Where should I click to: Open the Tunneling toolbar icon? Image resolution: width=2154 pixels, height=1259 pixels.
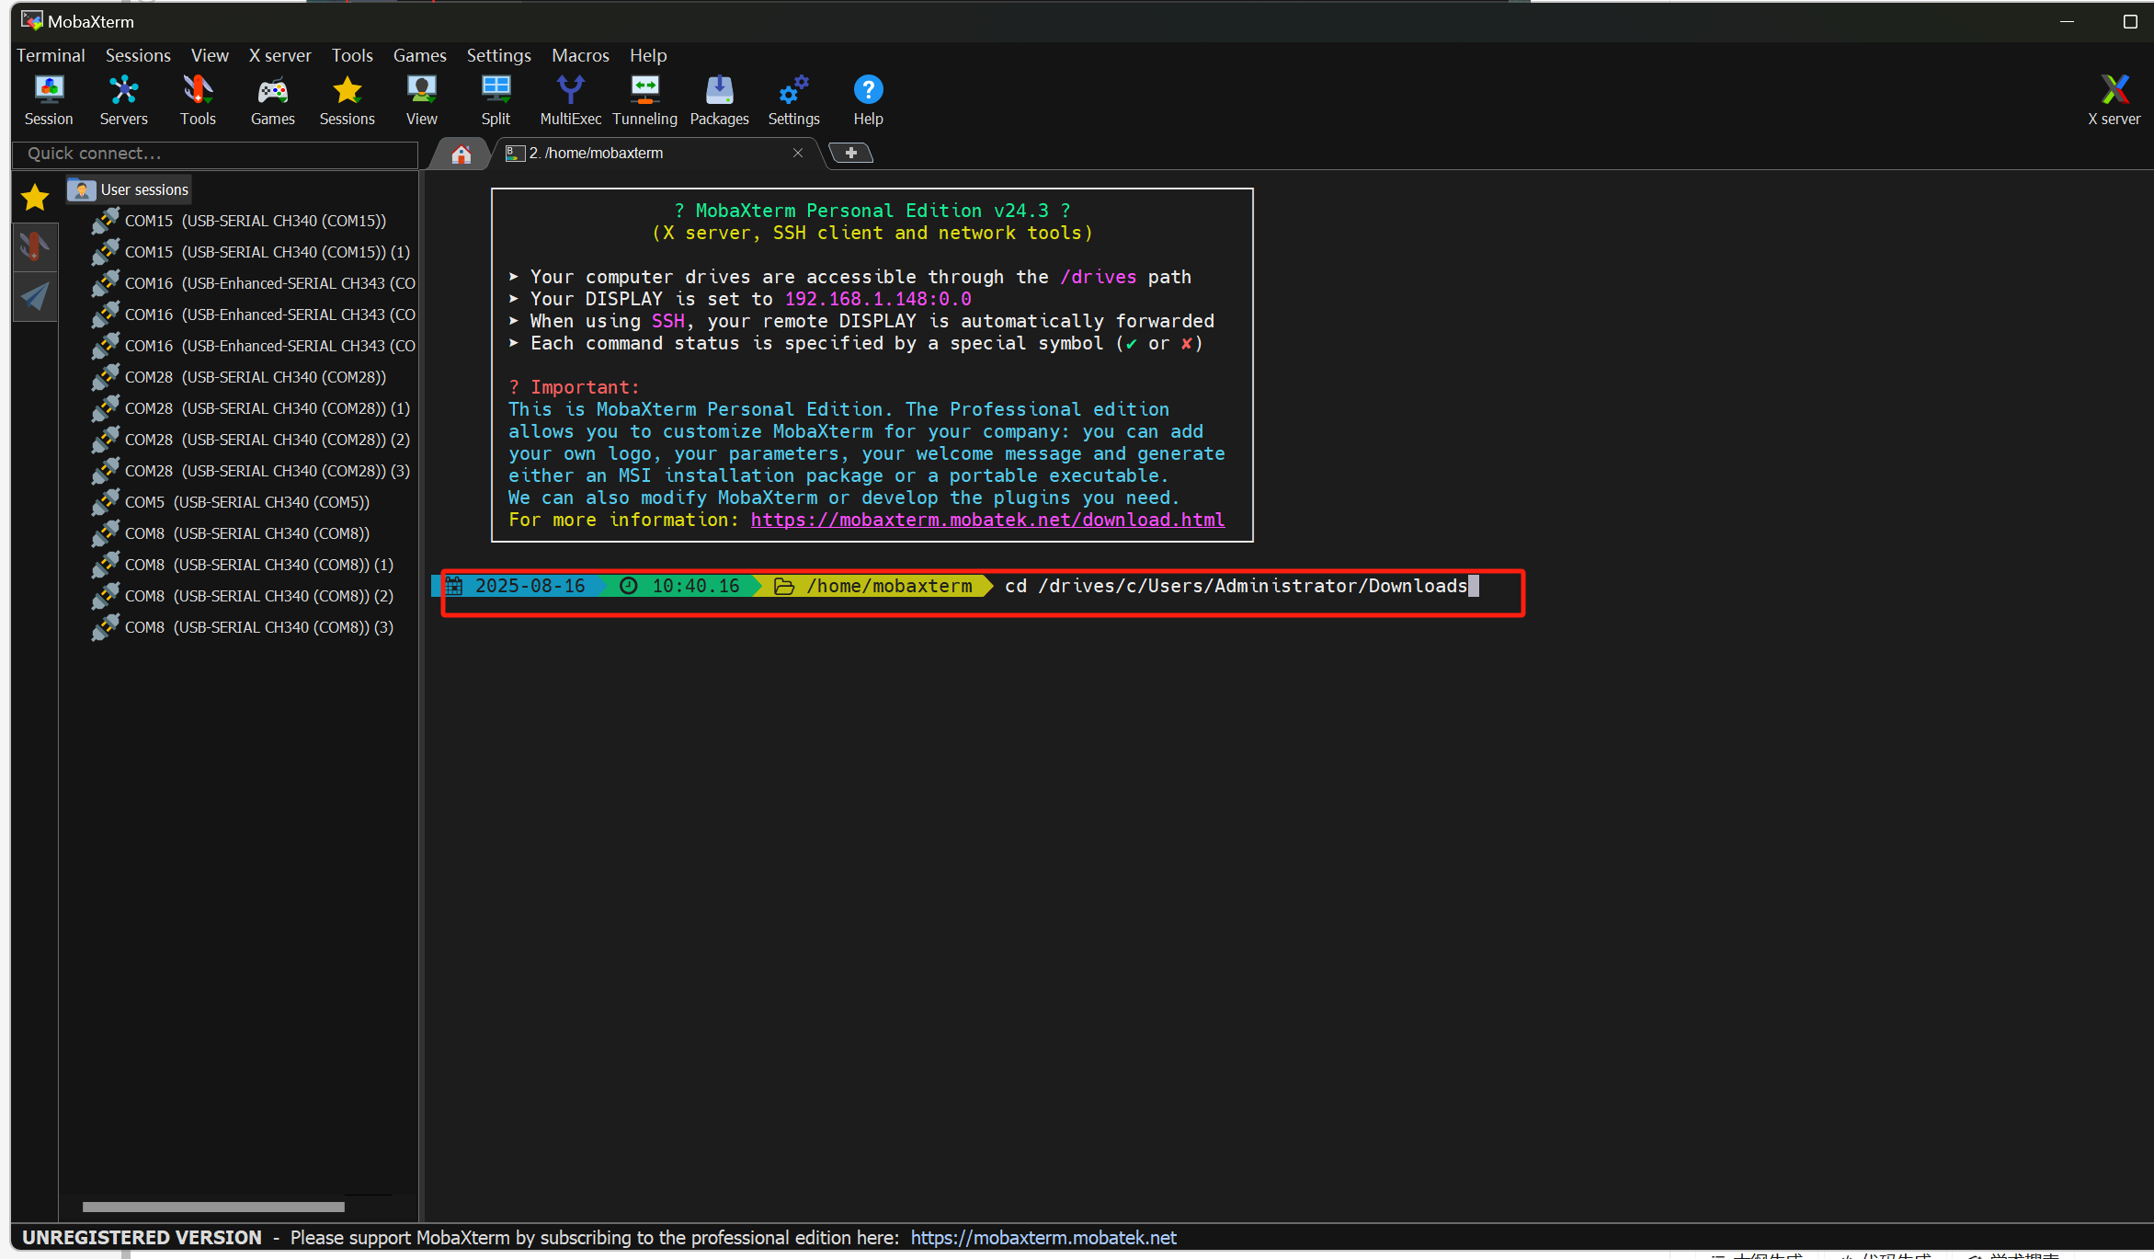(645, 100)
